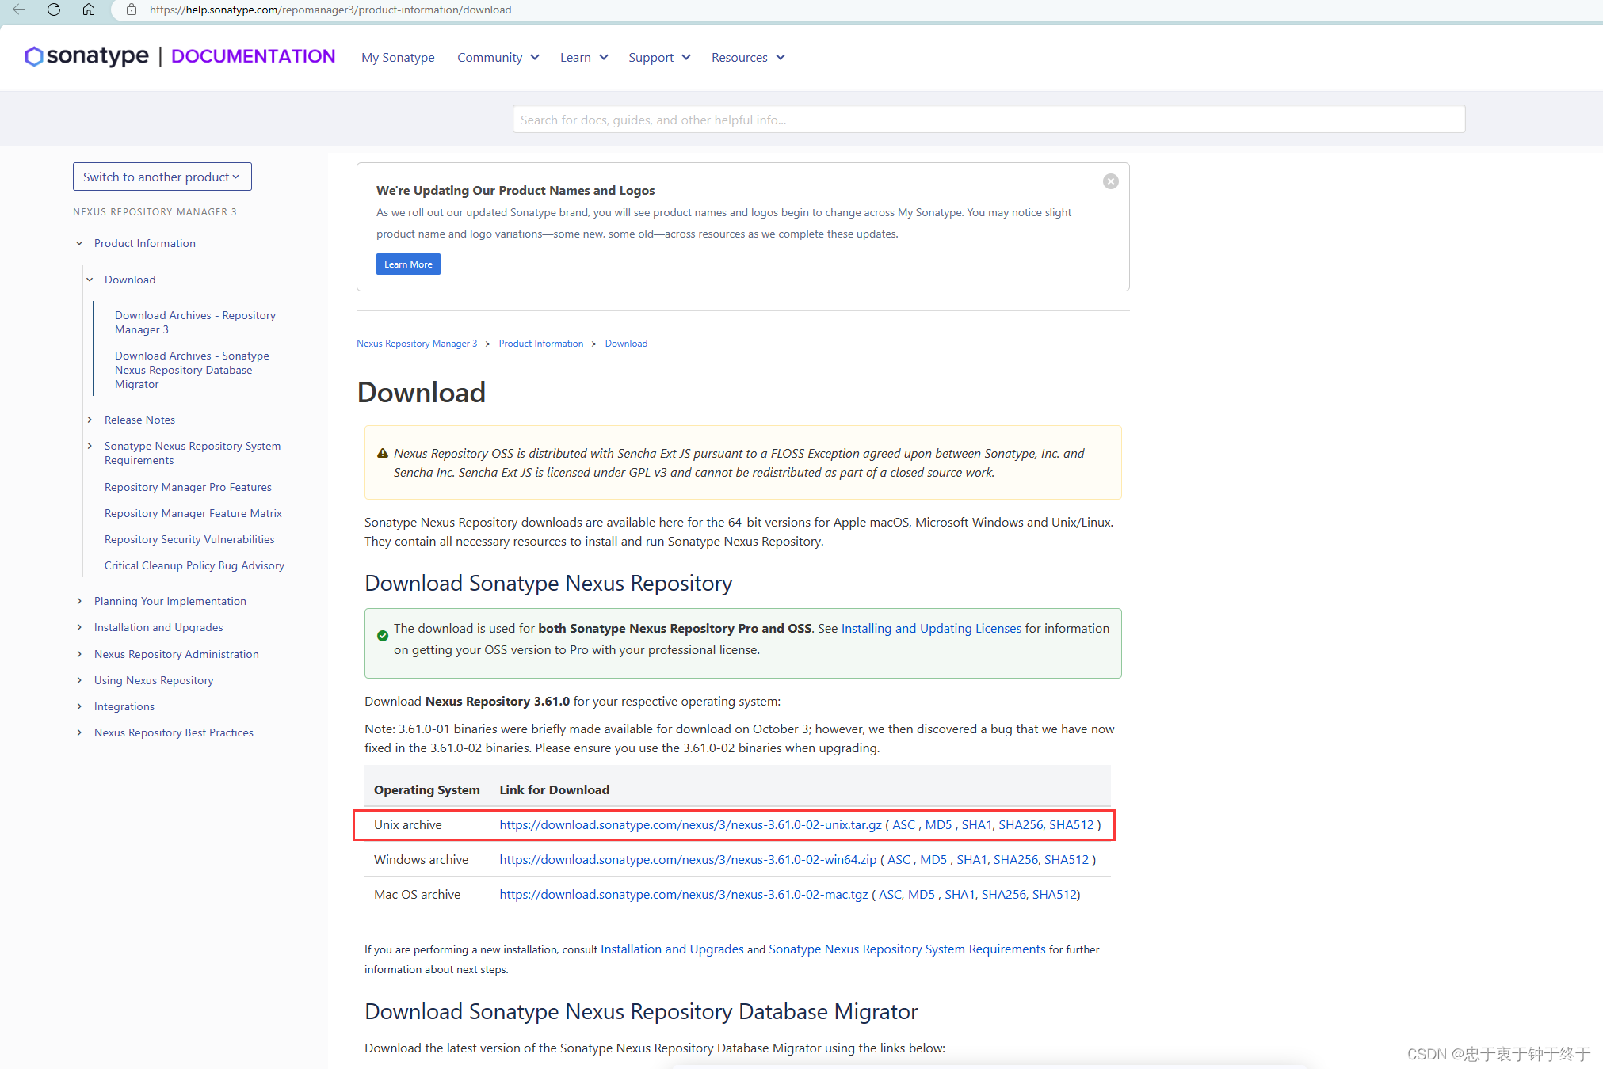Download the nexus win64.zip archive
The width and height of the screenshot is (1603, 1069).
[688, 859]
